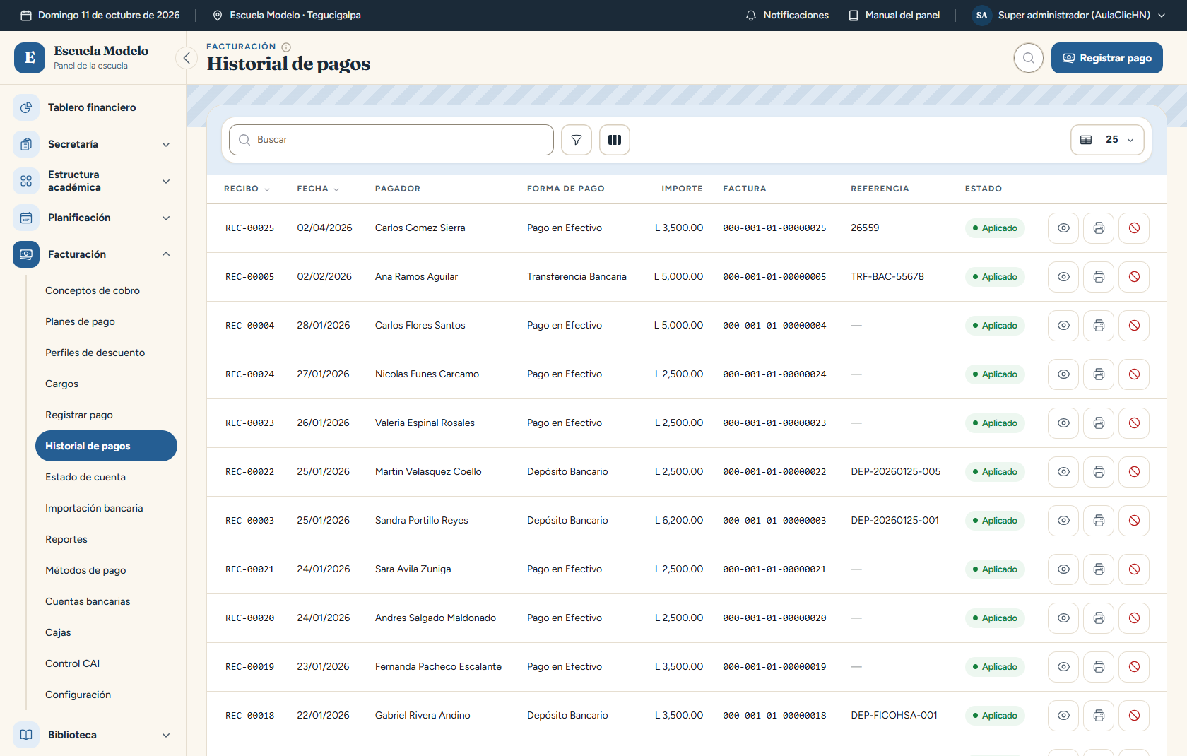Screen dimensions: 1187x756
Task: Print receipt REC-00005
Action: [x=1099, y=277]
